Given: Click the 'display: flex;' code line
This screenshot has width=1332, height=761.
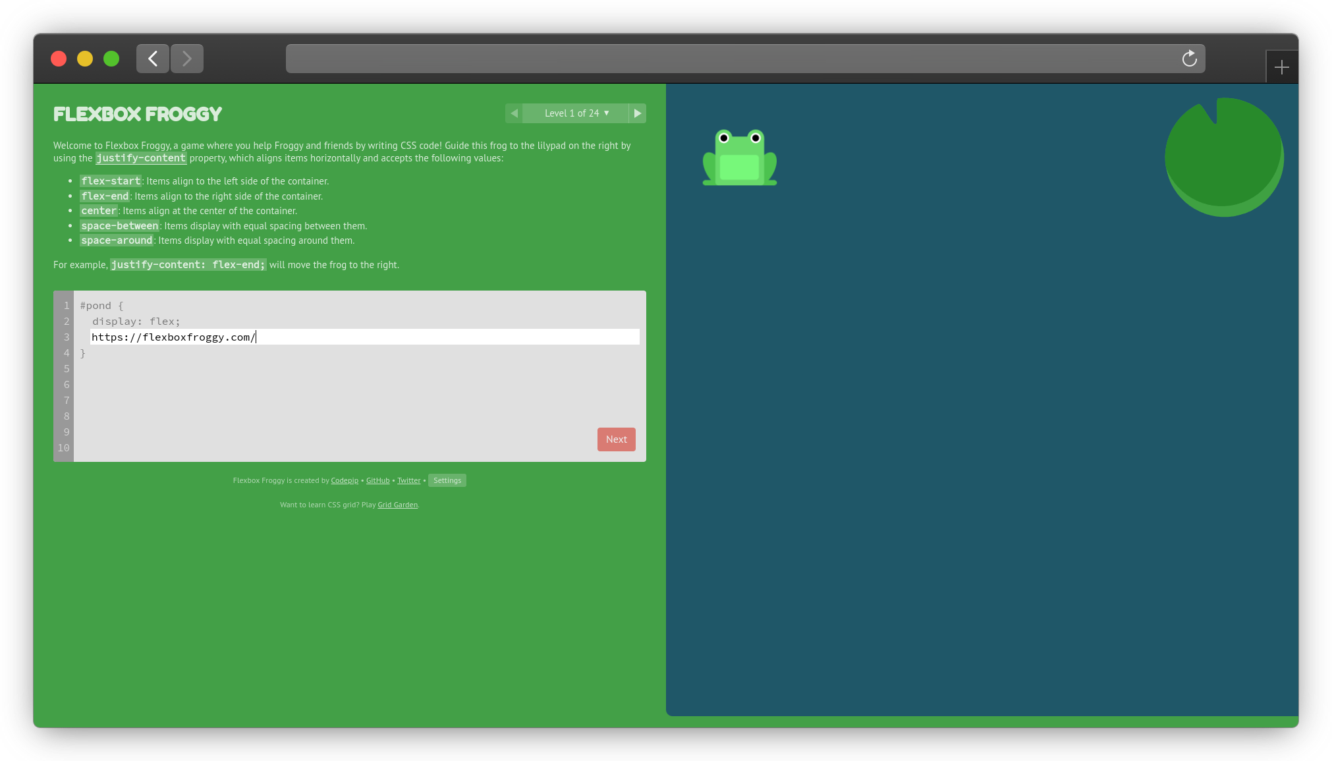Looking at the screenshot, I should coord(136,322).
